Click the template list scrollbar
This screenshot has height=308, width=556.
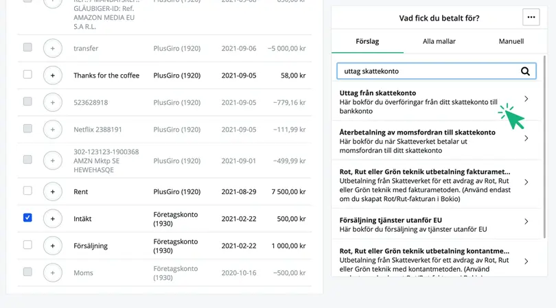click(545, 147)
